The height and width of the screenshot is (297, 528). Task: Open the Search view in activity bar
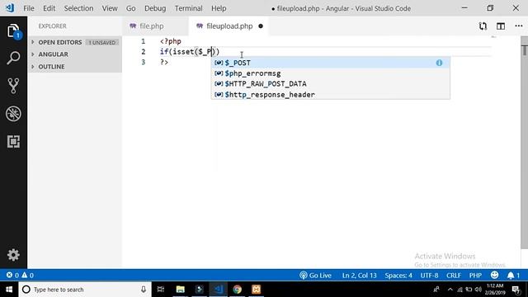click(13, 58)
